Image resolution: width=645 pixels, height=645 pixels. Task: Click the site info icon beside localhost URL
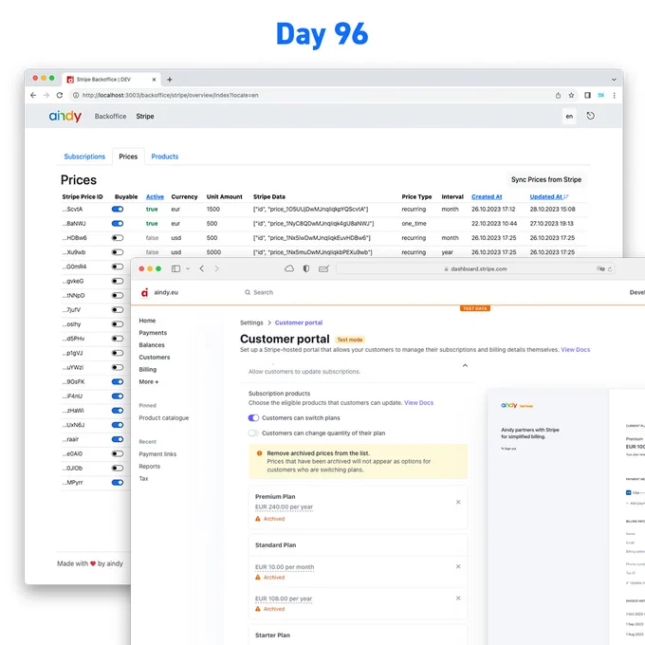coord(76,95)
